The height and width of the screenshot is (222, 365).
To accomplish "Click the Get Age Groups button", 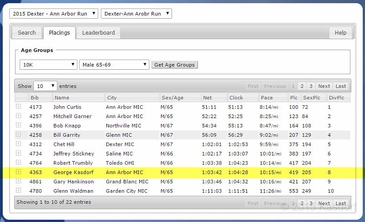I will (x=174, y=65).
